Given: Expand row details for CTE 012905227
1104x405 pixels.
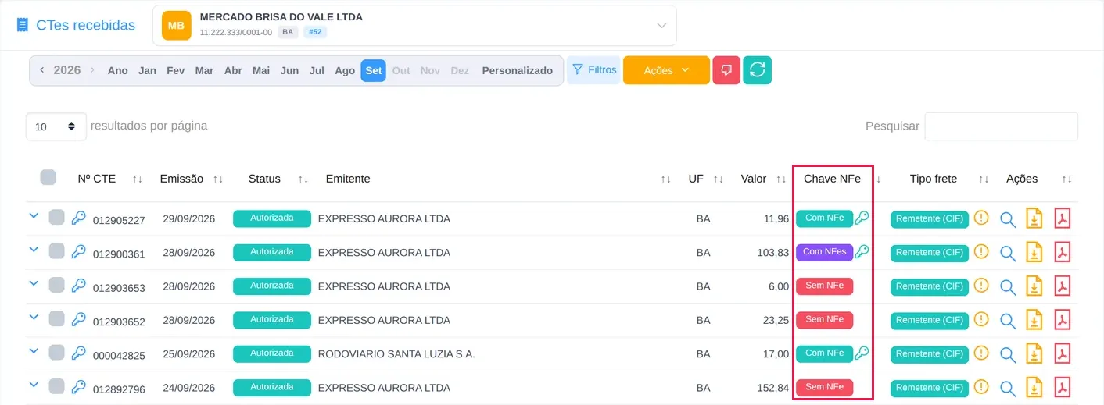Looking at the screenshot, I should (x=34, y=216).
